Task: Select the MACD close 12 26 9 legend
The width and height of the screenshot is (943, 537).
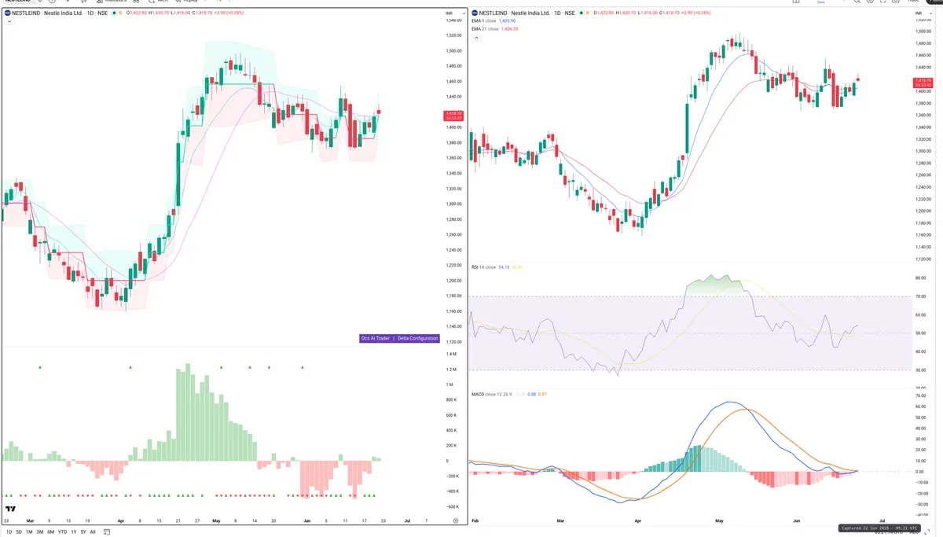Action: (x=492, y=394)
